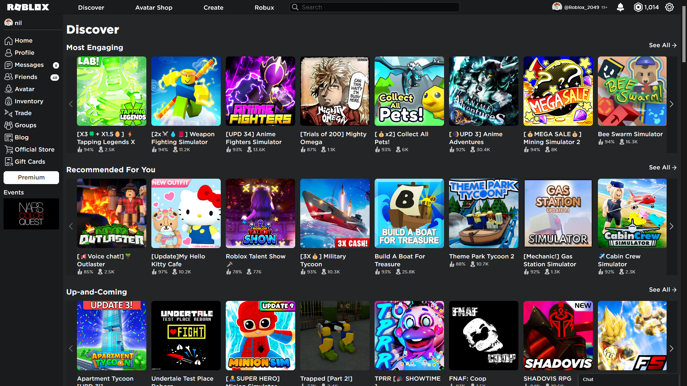Open the FNAF: Coop thumbnail
Viewport: 687px width, 386px height.
tap(484, 336)
